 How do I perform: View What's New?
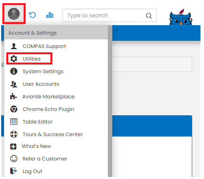37,146
